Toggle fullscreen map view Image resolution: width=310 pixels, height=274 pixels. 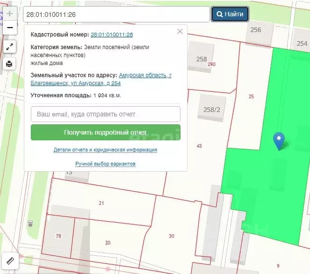pyautogui.click(x=9, y=47)
